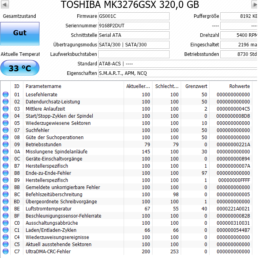Select the Lesefehlerrate parameter name
This screenshot has width=271, height=258.
click(42, 95)
